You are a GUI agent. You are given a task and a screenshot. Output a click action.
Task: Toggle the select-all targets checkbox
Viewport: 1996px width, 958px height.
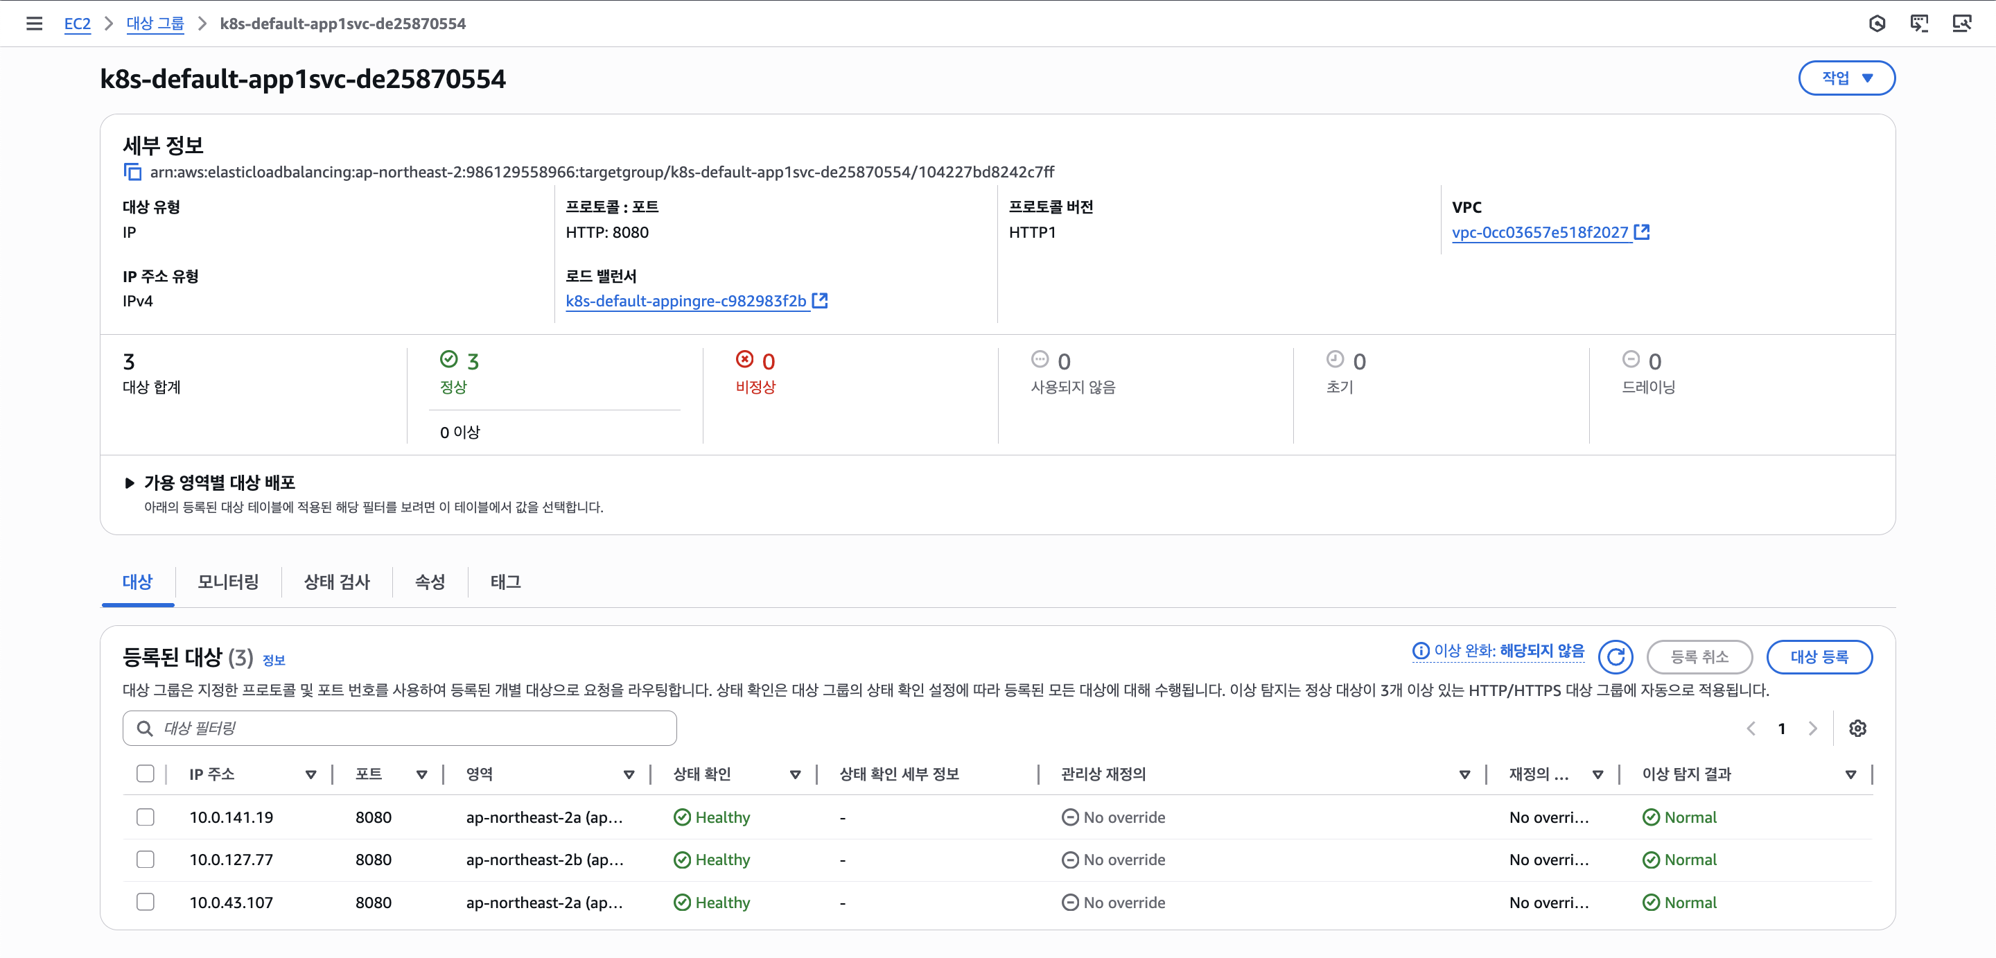click(x=145, y=774)
